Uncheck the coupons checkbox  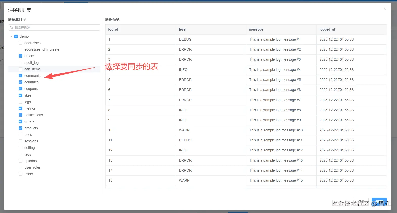tap(20, 89)
